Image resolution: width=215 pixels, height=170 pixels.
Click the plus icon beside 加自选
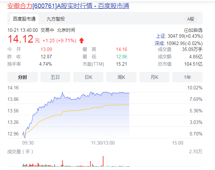(x=186, y=30)
